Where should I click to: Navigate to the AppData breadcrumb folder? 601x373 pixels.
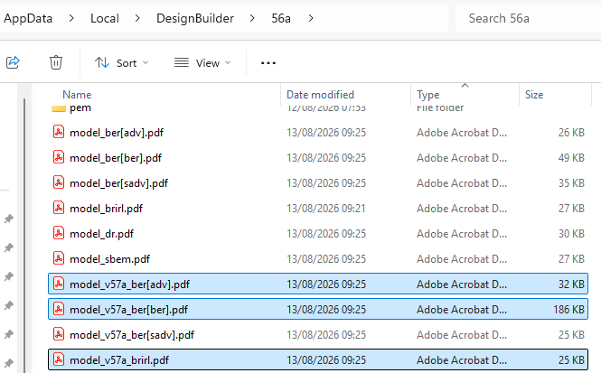coord(28,18)
